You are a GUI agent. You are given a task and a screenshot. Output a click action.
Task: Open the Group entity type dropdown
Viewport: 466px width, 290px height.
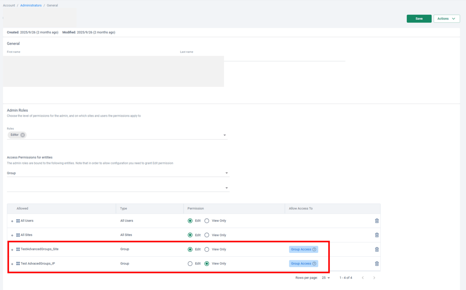pyautogui.click(x=226, y=173)
